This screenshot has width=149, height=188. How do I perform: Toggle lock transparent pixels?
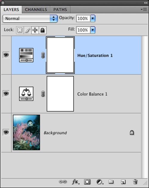[x=20, y=30]
